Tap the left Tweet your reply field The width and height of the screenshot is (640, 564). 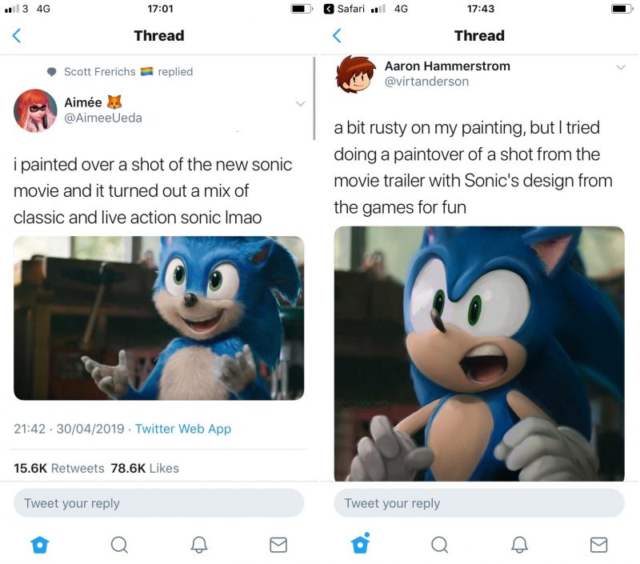[x=158, y=503]
